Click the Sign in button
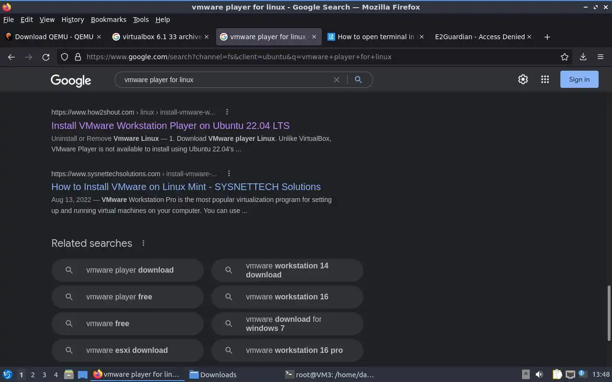 pyautogui.click(x=579, y=80)
